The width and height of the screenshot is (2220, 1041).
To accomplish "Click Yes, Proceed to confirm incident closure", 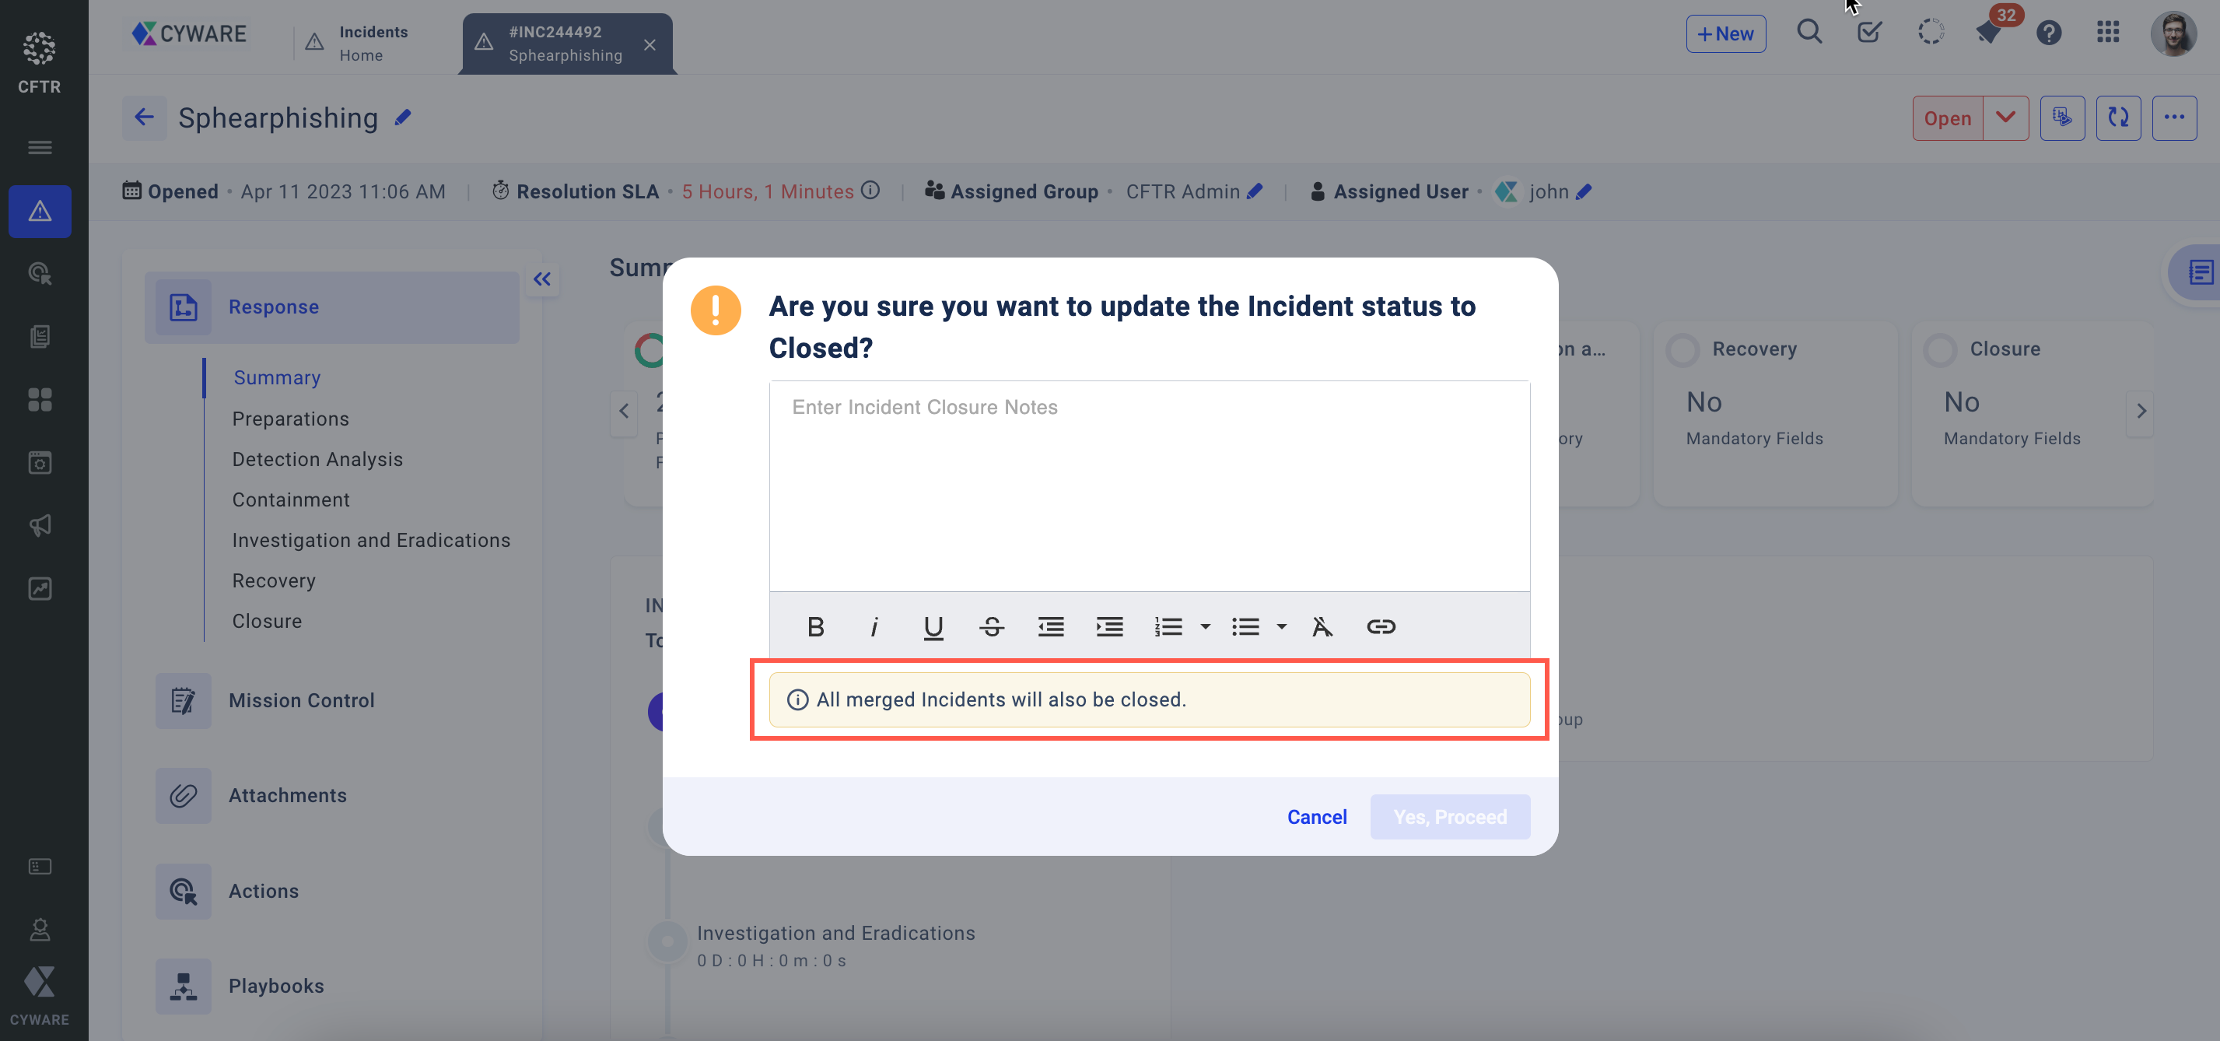I will [1450, 817].
